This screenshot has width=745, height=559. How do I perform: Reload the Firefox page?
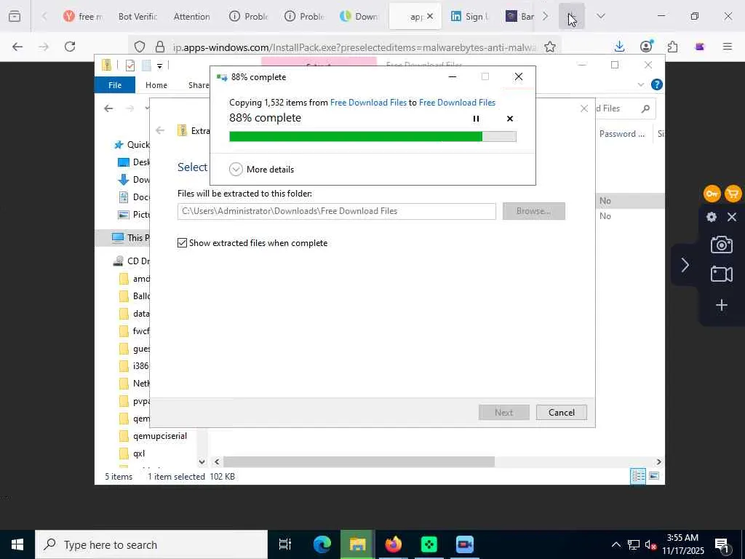pyautogui.click(x=70, y=47)
